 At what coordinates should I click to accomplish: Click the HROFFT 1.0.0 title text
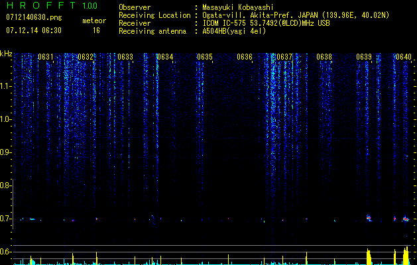[52, 5]
